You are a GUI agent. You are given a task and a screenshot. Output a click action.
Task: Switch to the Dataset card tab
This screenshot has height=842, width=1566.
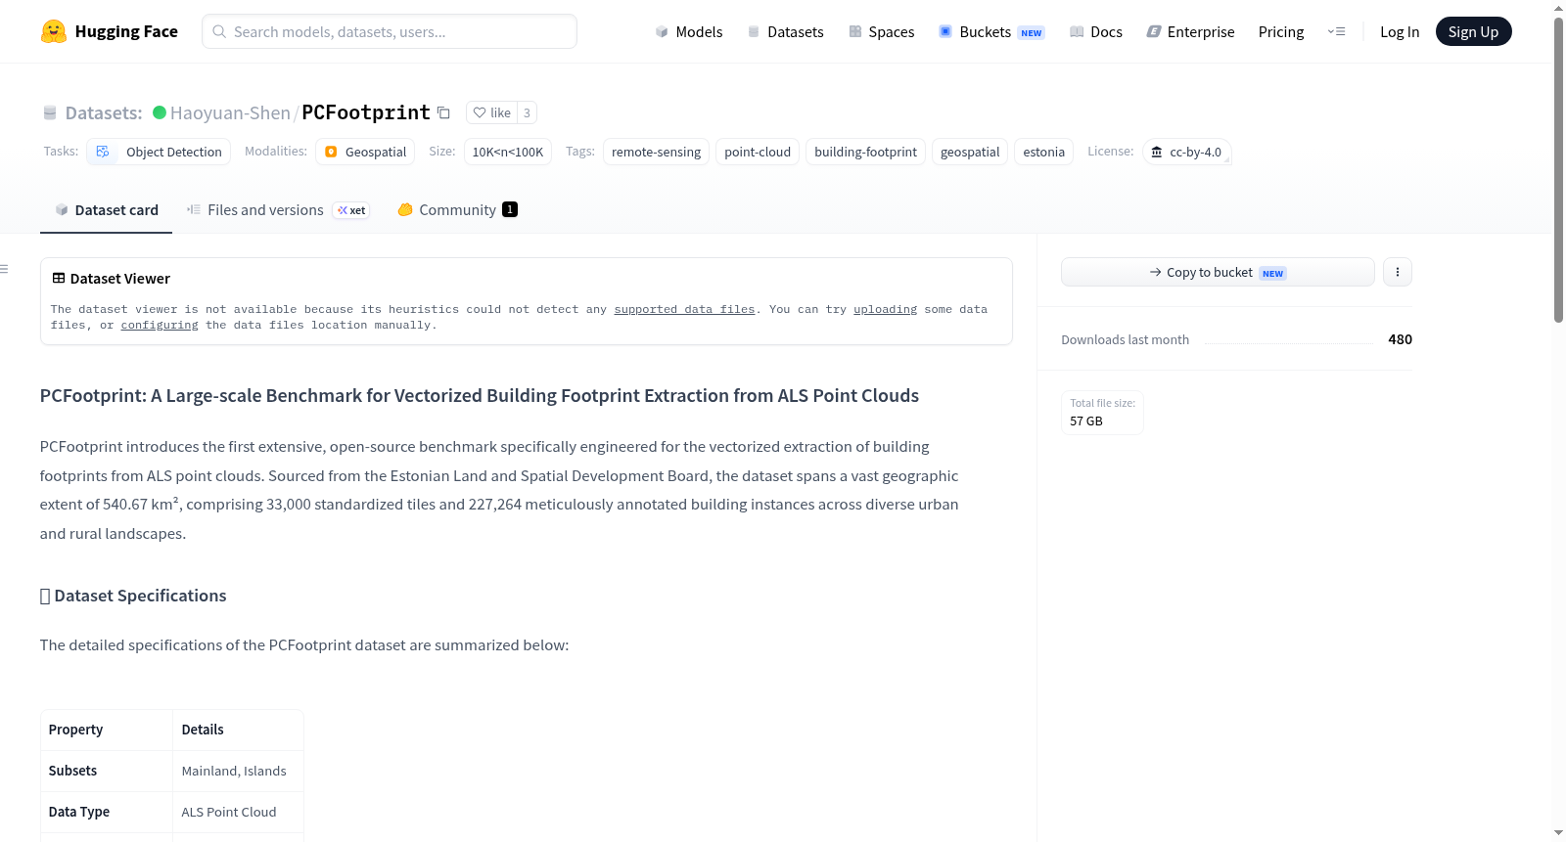click(107, 210)
